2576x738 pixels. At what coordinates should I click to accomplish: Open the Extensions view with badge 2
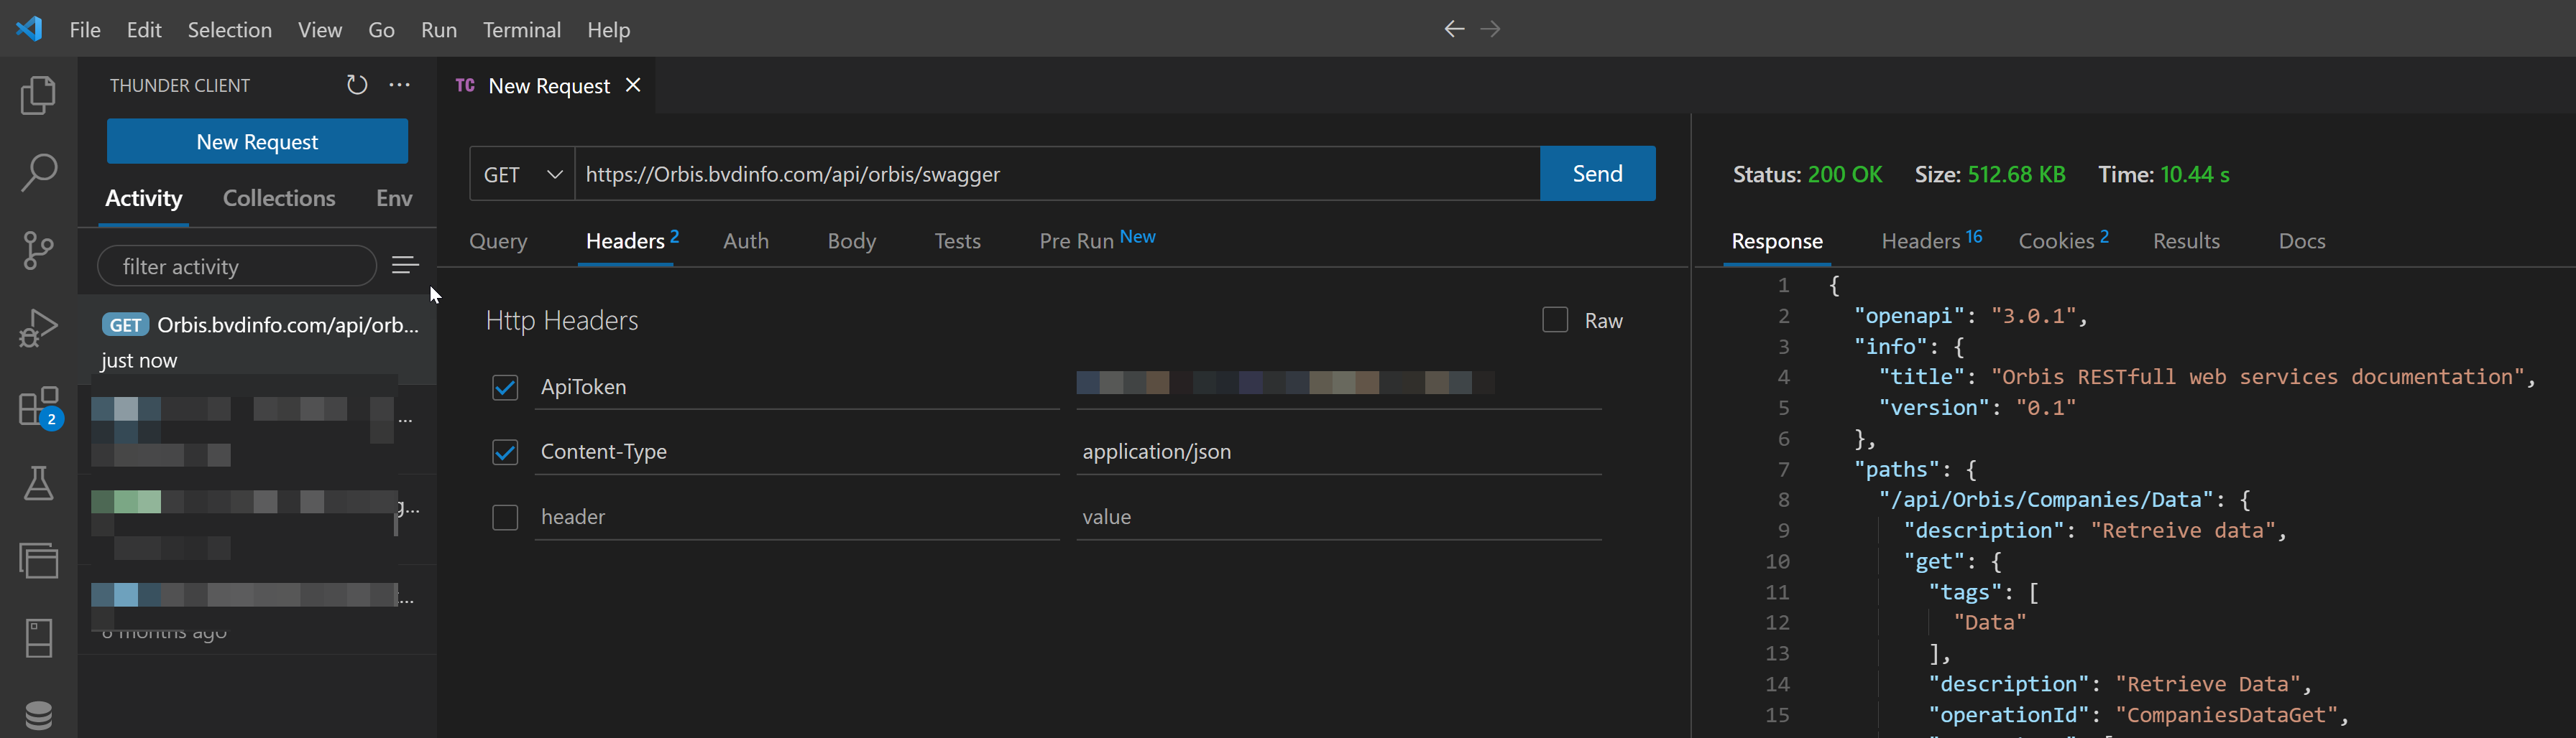(x=38, y=406)
